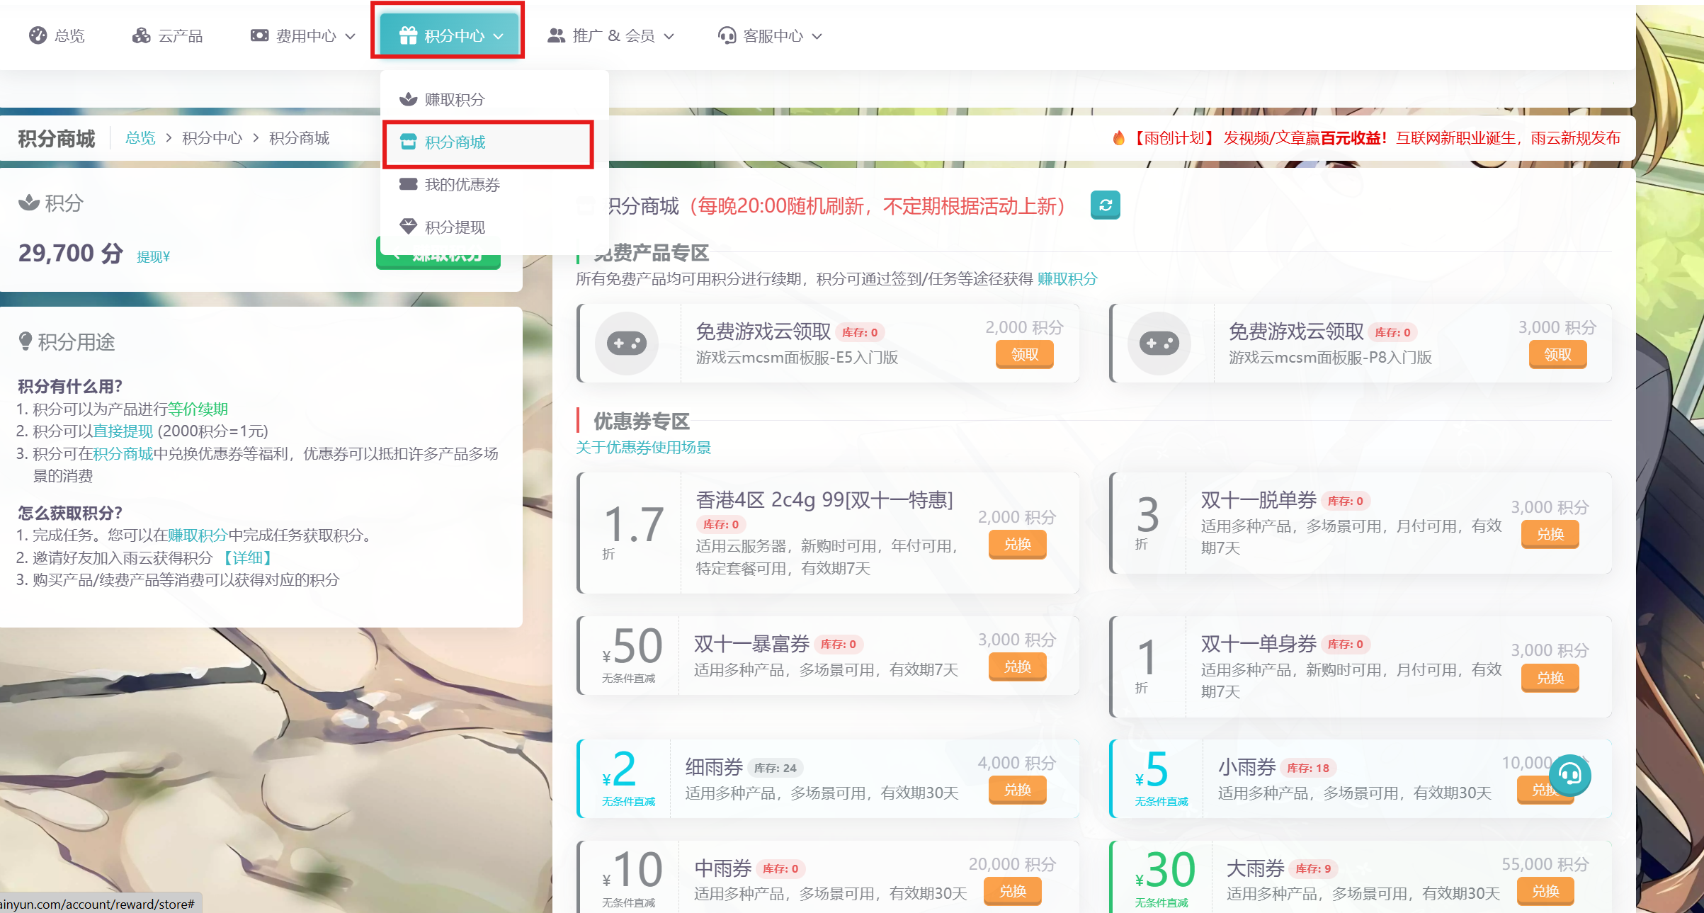Click the 总览 dashboard icon in navbar
The image size is (1704, 913).
pyautogui.click(x=38, y=35)
